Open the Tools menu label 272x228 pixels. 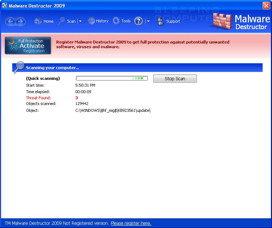[126, 21]
